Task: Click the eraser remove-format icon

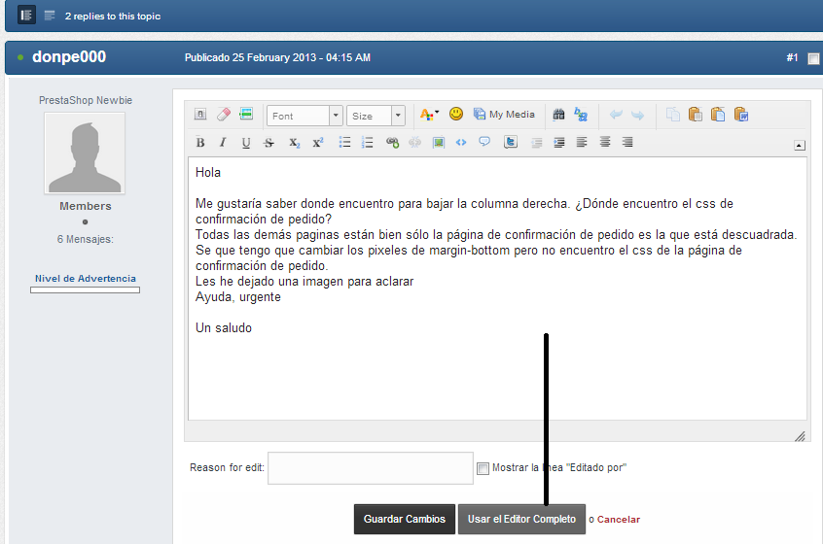Action: tap(224, 114)
